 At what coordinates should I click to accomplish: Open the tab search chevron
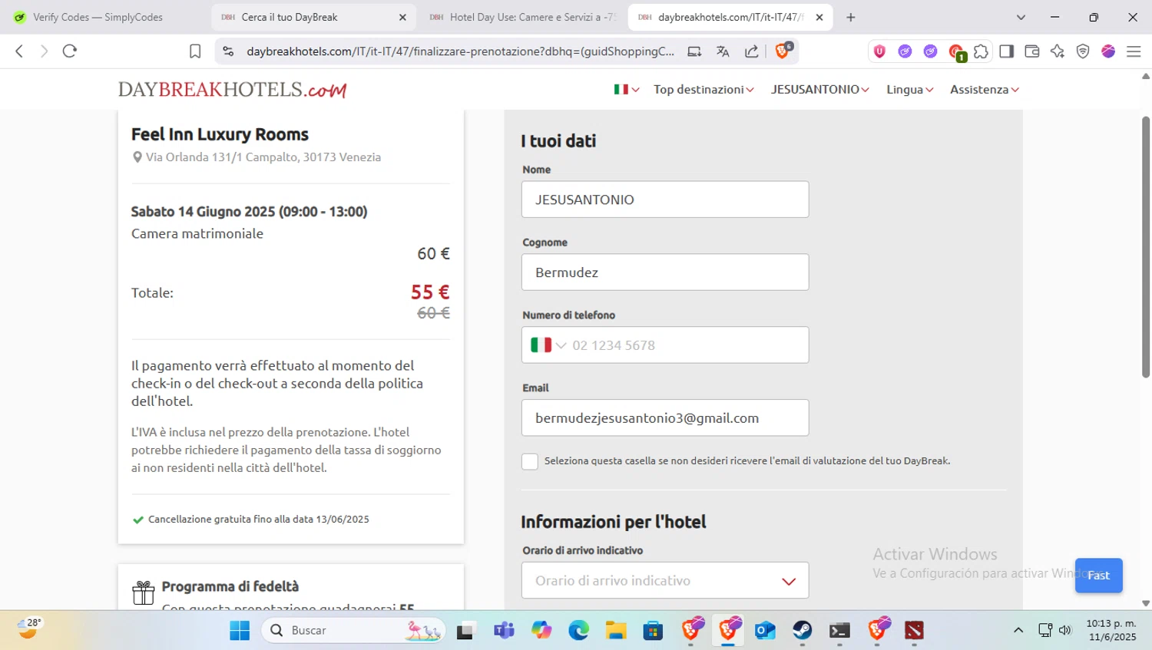(1021, 17)
